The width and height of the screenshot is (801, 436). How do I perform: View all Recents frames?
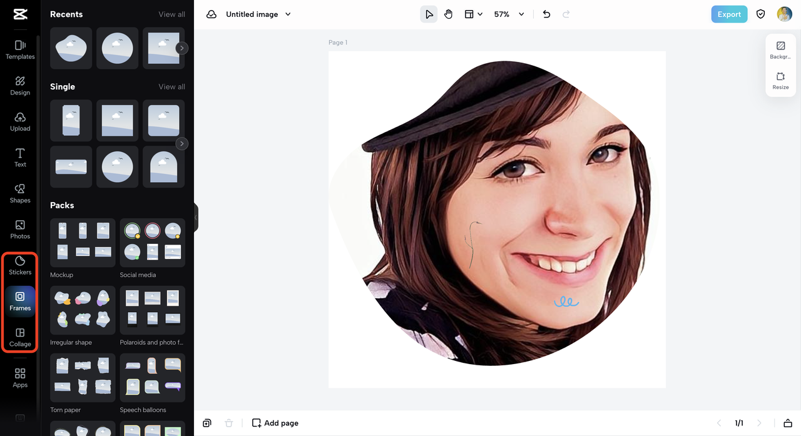pos(171,14)
